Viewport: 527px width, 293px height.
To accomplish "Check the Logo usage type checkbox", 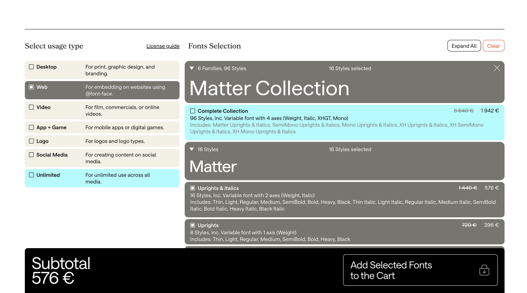I will [32, 141].
